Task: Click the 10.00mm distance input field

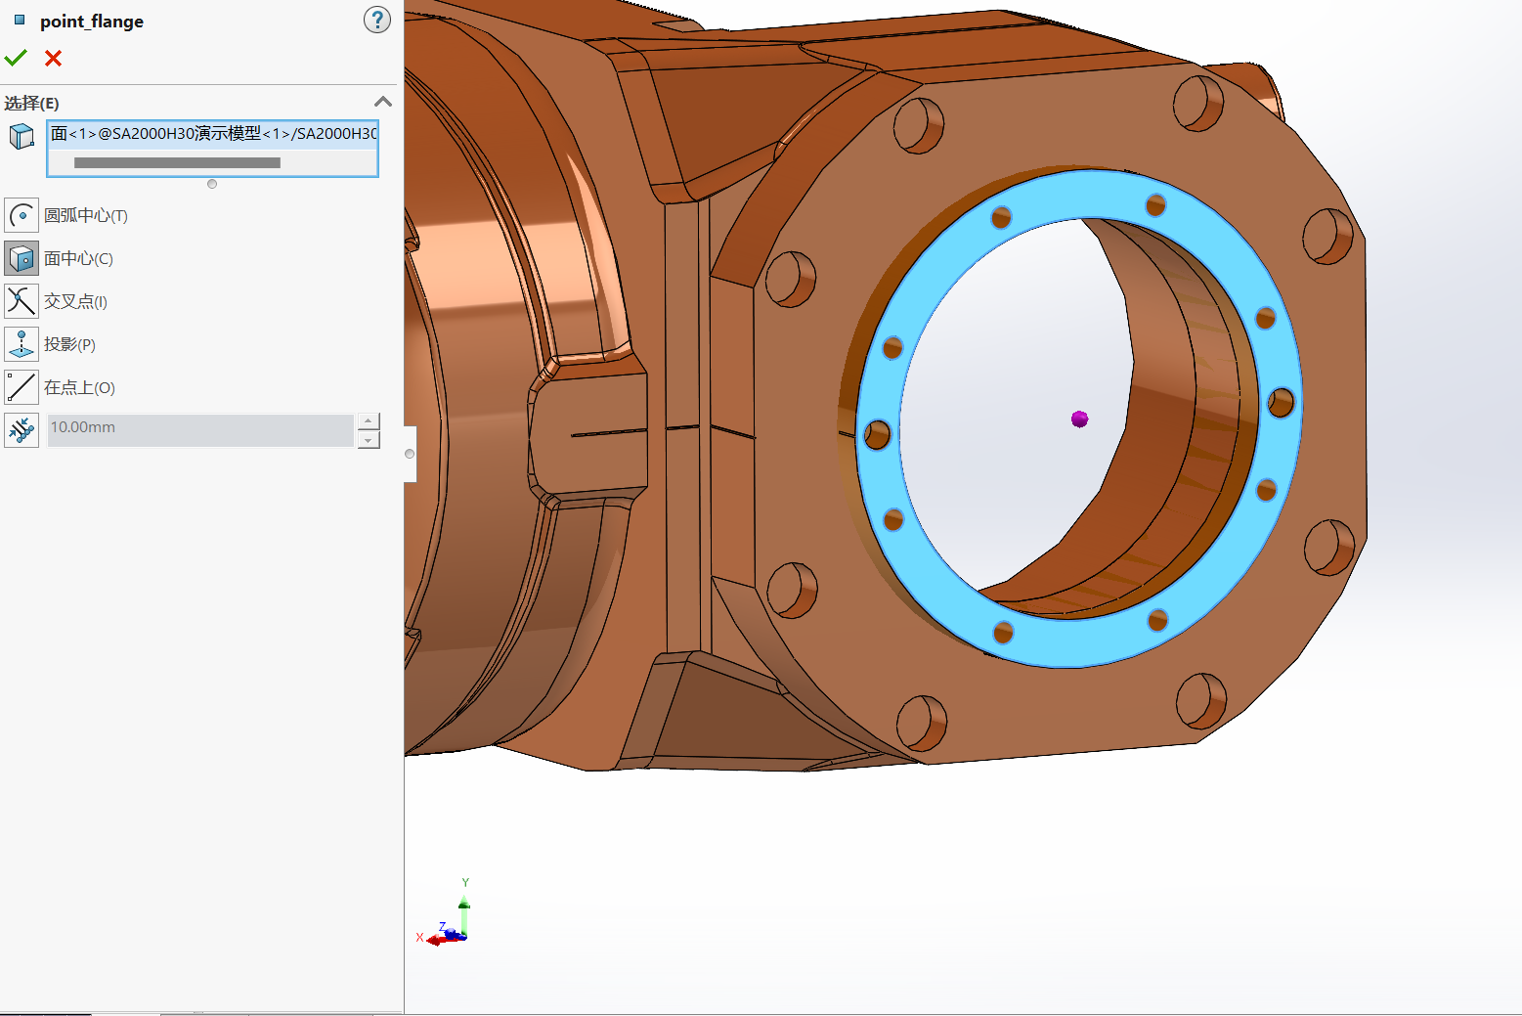Action: (199, 428)
